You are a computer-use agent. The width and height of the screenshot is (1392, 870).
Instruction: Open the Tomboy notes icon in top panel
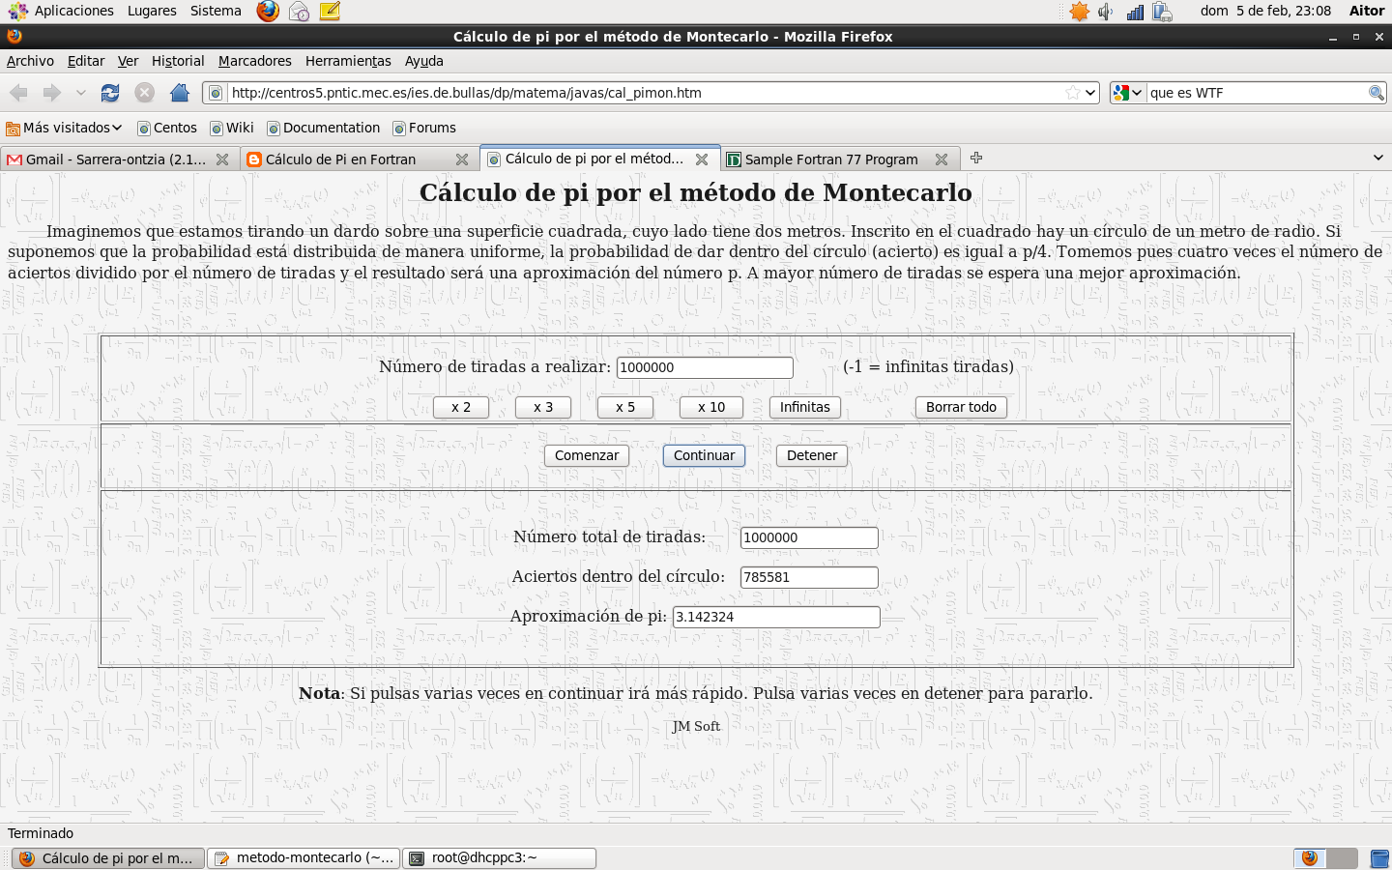tap(329, 11)
